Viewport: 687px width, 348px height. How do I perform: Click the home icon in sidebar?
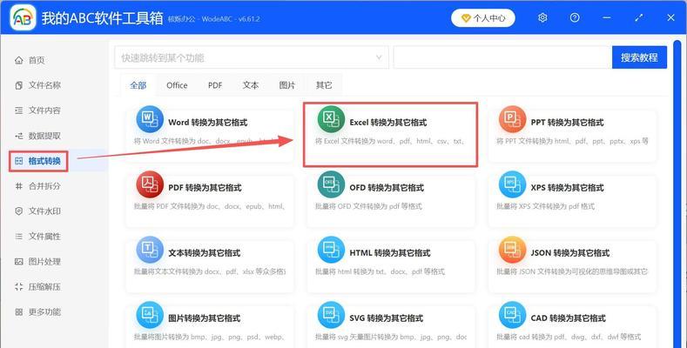[19, 60]
